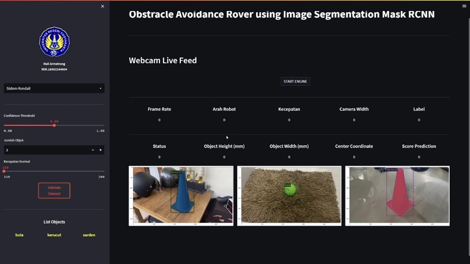Click the Score Prediction label
Screen dimensions: 470x264
(419, 146)
